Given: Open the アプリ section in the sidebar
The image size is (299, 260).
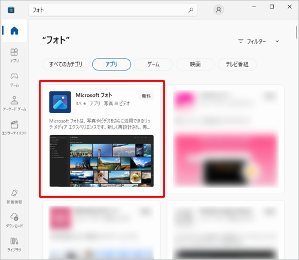Looking at the screenshot, I should click(14, 56).
